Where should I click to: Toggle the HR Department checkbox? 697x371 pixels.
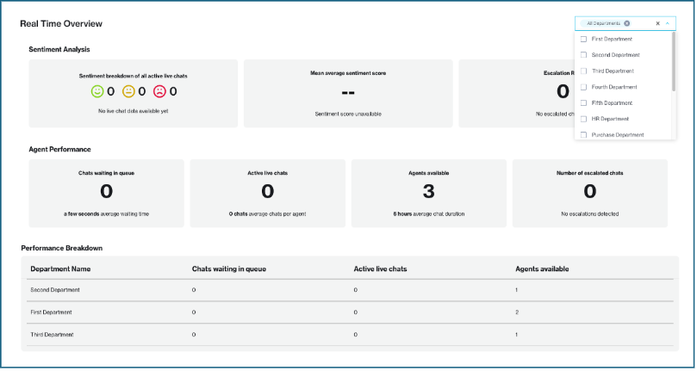point(583,119)
